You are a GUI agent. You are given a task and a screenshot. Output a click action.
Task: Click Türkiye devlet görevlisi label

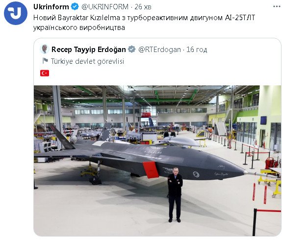coord(88,61)
